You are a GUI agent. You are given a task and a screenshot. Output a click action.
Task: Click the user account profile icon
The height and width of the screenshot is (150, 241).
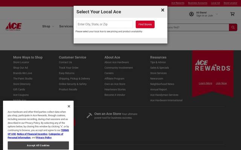click(191, 14)
